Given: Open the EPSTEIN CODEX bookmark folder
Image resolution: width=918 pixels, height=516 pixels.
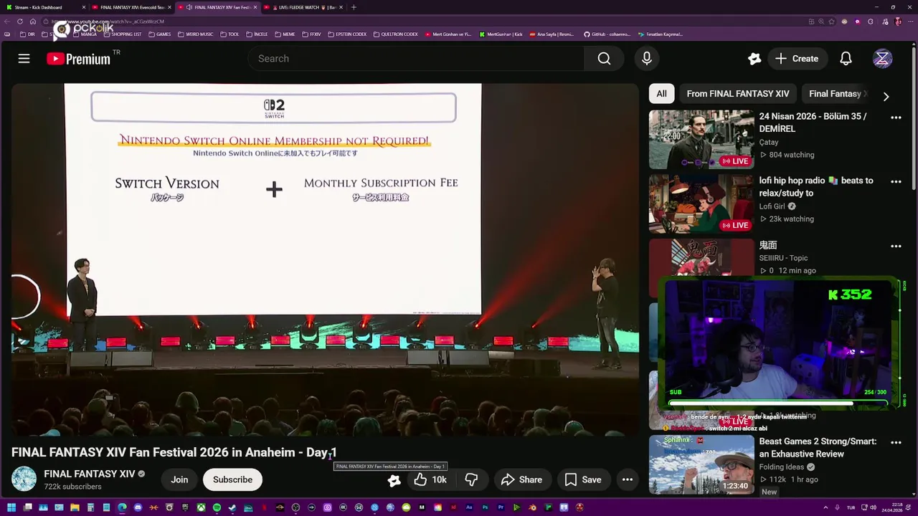Looking at the screenshot, I should [346, 34].
